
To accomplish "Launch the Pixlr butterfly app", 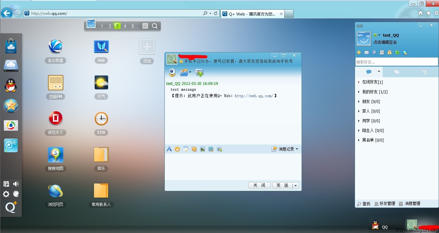I will 101,46.
